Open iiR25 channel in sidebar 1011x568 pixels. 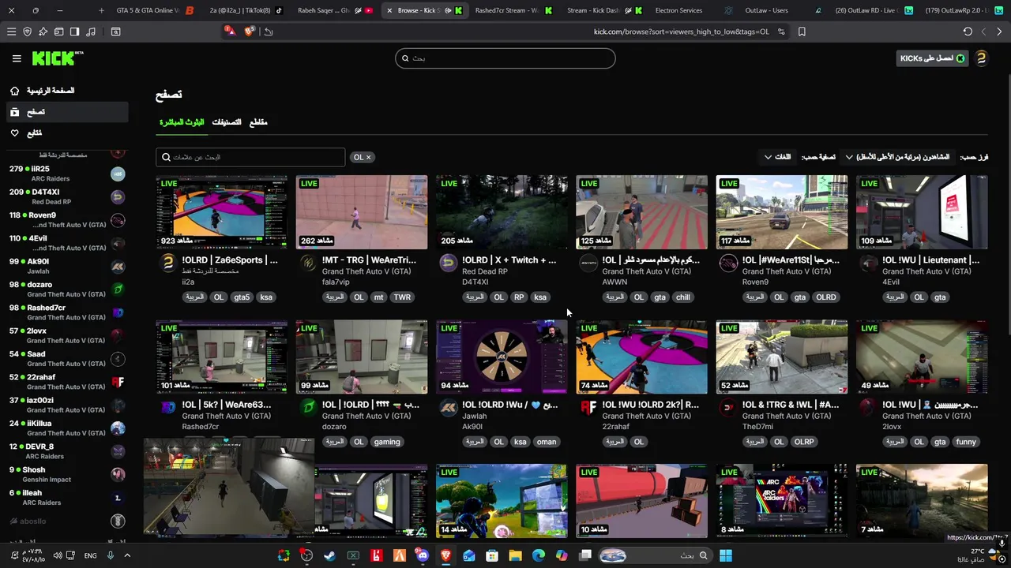66,174
